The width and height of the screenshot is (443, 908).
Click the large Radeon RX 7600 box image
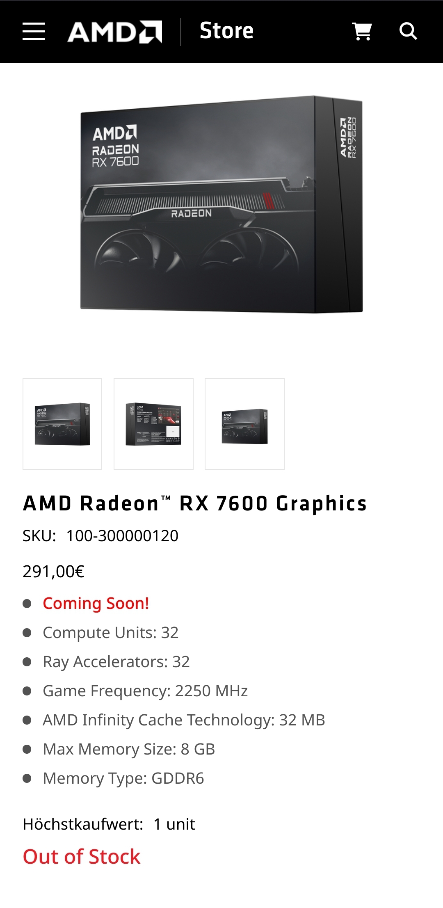point(221,204)
